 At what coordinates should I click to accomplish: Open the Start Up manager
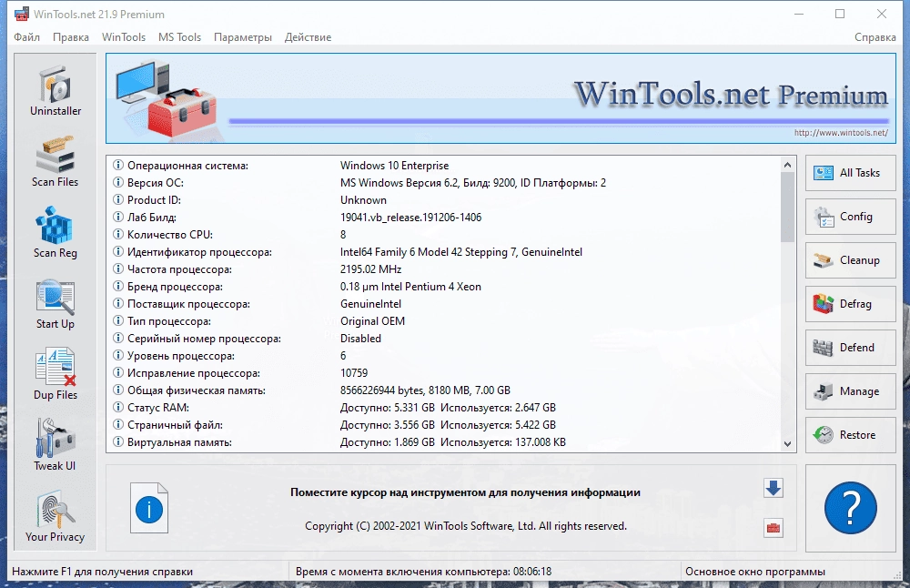pos(56,304)
